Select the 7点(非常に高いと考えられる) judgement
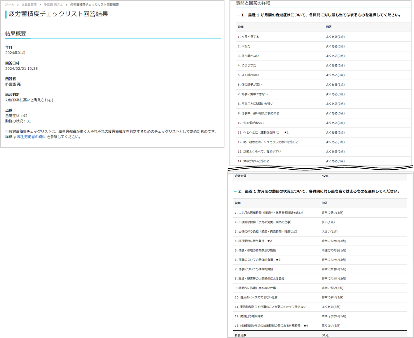The image size is (414, 338). pyautogui.click(x=29, y=100)
